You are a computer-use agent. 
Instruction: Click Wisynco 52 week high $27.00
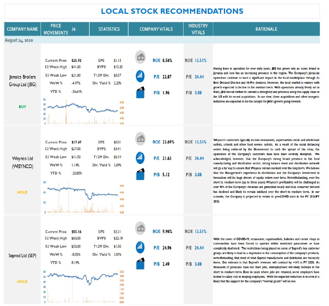pos(76,149)
